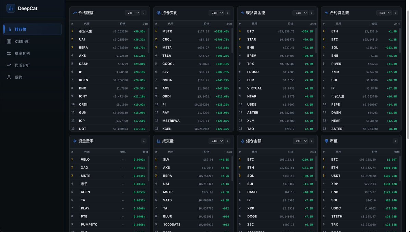
Task: Click the DeepCat logo icon
Action: pyautogui.click(x=11, y=8)
